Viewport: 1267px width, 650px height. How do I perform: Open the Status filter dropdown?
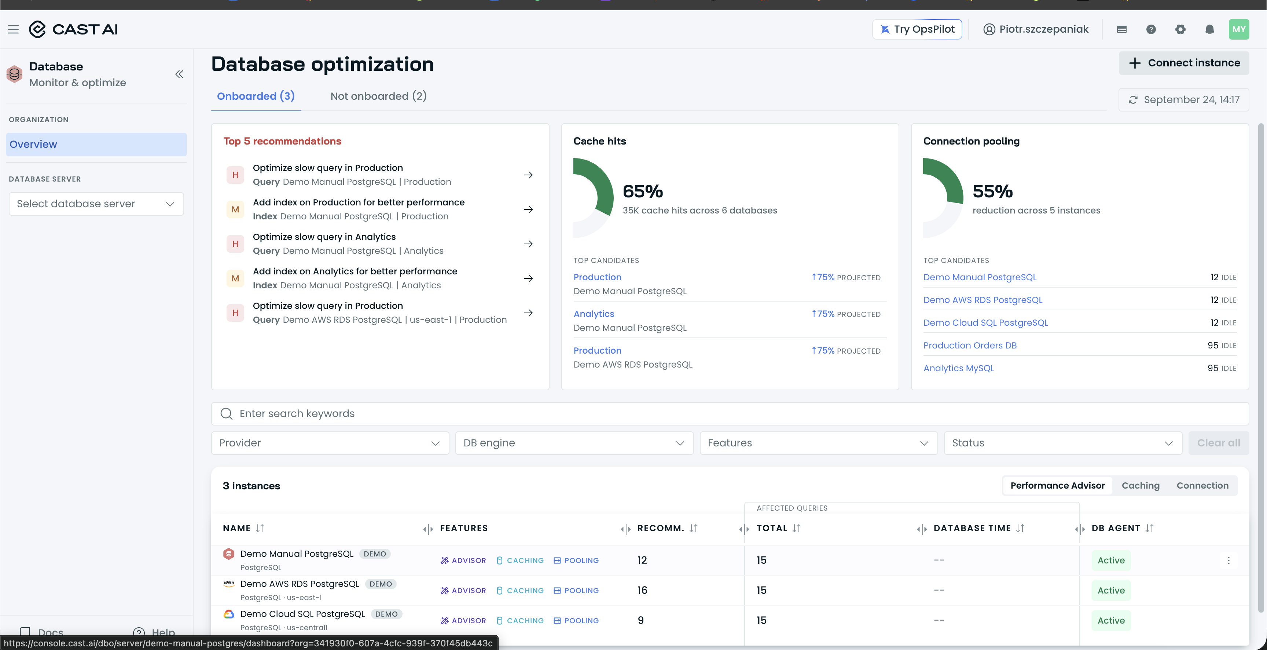pyautogui.click(x=1063, y=443)
